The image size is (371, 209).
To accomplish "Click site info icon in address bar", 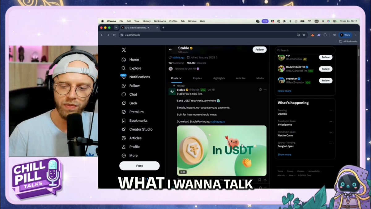I will 122,35.
